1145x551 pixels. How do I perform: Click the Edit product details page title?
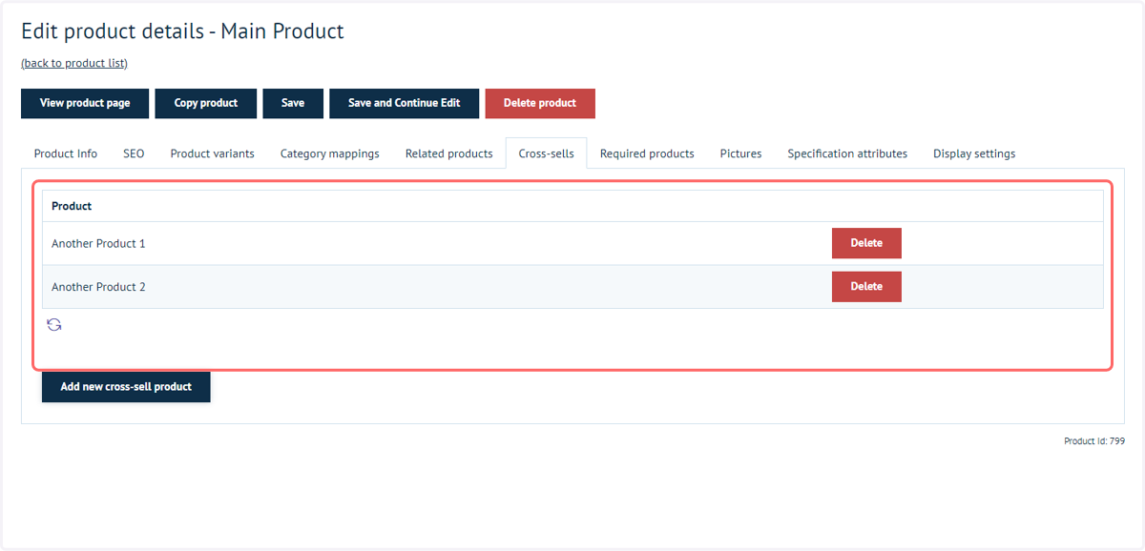tap(182, 31)
